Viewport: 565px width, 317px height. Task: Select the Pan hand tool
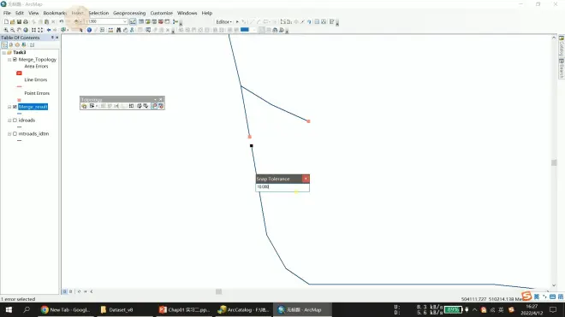[x=19, y=30]
